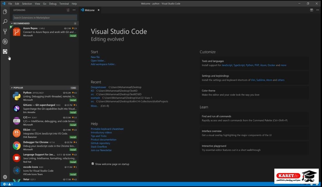The width and height of the screenshot is (322, 187).
Task: Open the Debug view in activity bar
Action: coord(5,41)
